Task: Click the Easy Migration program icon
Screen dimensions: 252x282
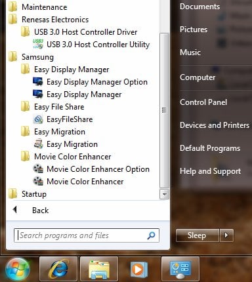Action: (x=38, y=144)
